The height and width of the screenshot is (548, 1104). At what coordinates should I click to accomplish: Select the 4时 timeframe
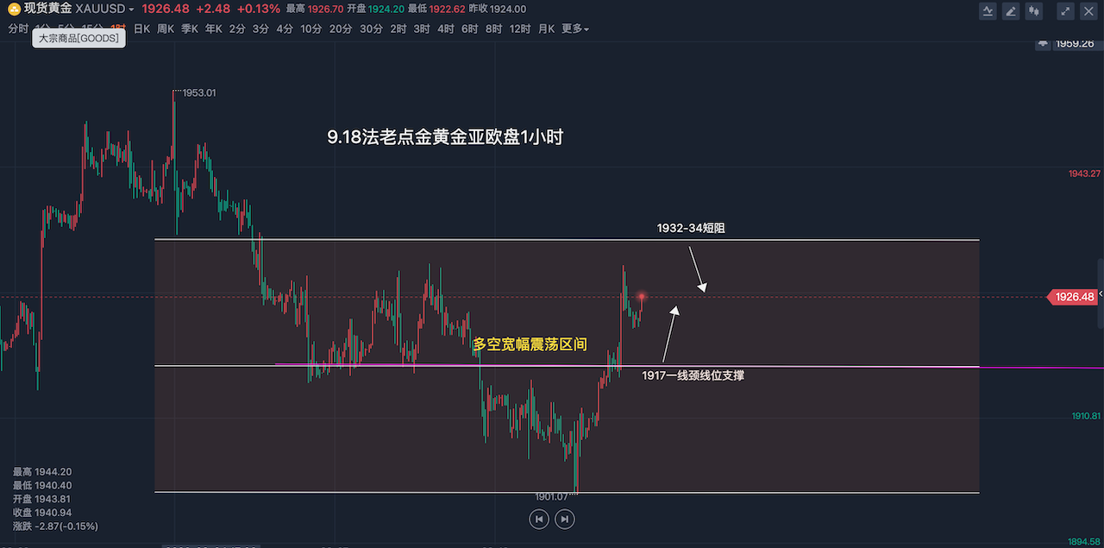pos(445,28)
